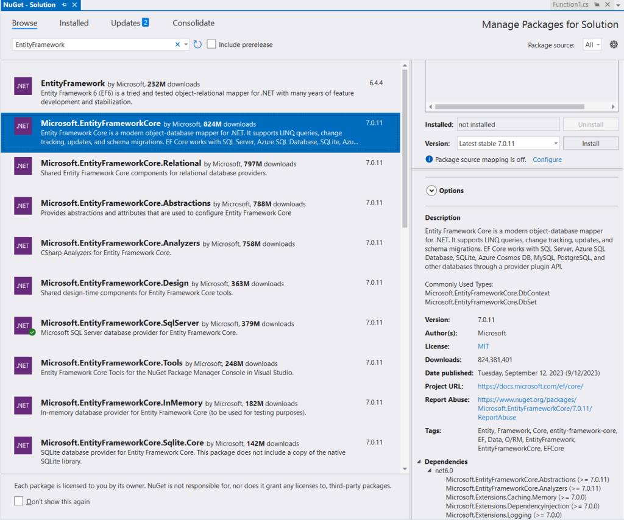Click the EntityFramework package .NET icon
624x520 pixels.
click(23, 86)
